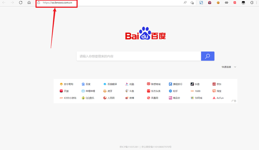Screen dimensions: 259x150
Task: Go to browser home via house icon
Action: tap(29, 3)
